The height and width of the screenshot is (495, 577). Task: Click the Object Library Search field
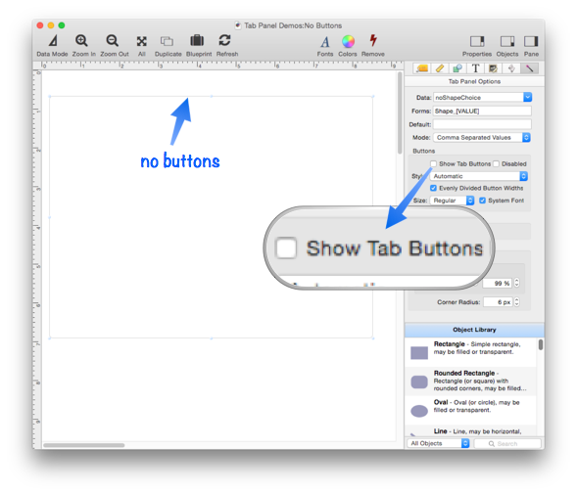(507, 443)
